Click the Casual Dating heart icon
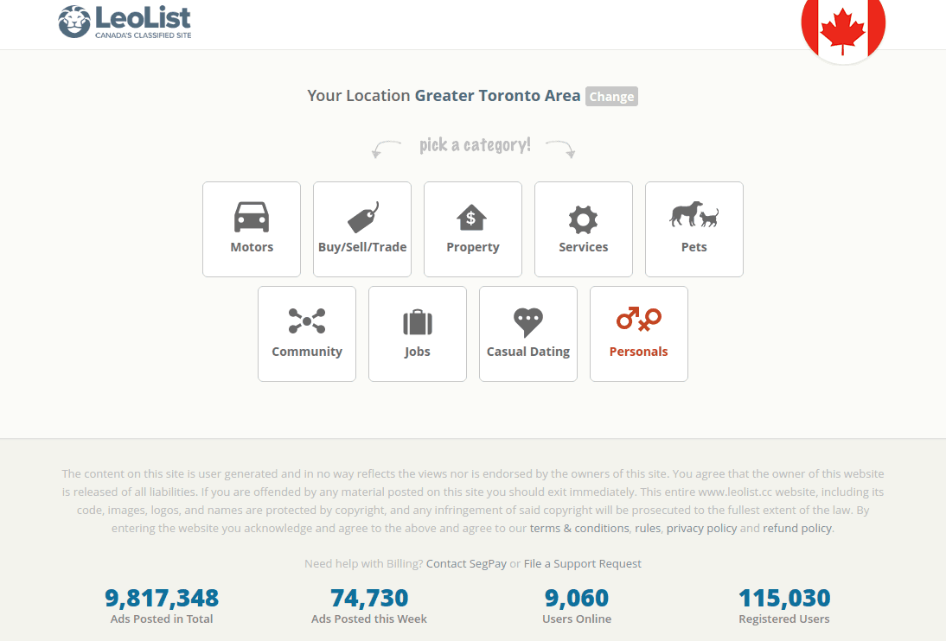This screenshot has height=641, width=946. 527,321
